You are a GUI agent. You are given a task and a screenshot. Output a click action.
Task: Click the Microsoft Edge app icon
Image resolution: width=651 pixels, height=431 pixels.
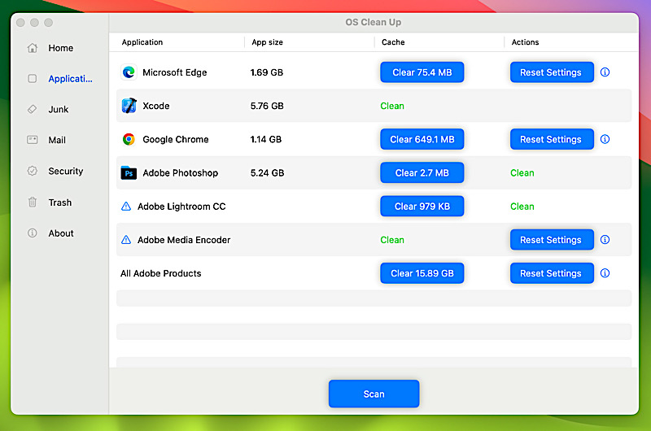click(129, 72)
